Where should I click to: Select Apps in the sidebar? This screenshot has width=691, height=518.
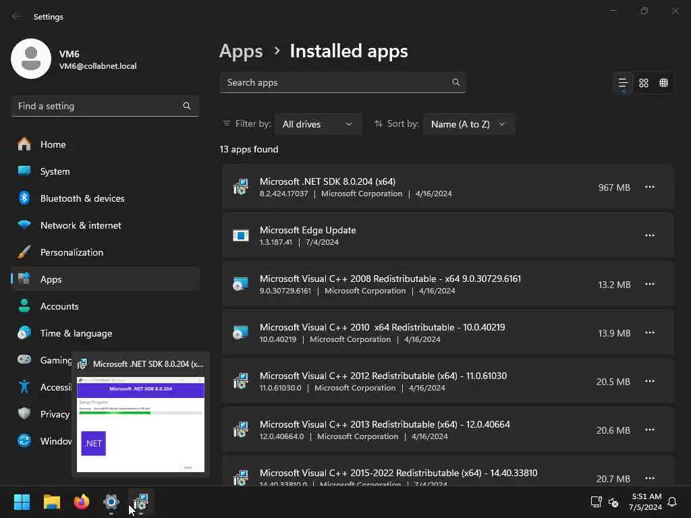click(105, 279)
